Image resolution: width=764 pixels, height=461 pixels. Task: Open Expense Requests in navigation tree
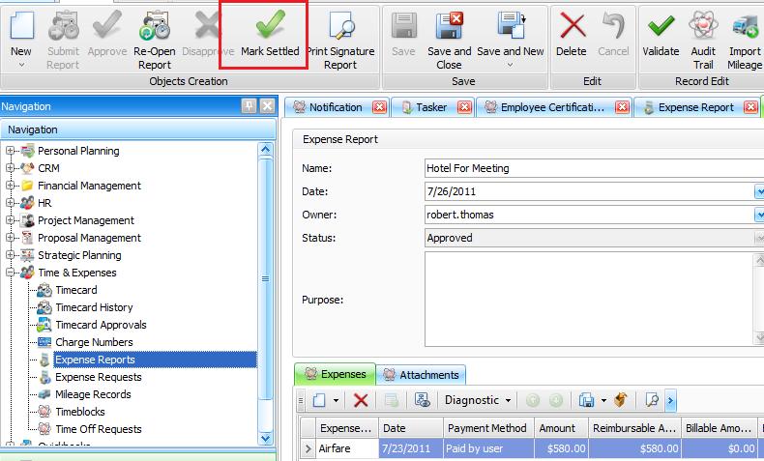tap(98, 377)
